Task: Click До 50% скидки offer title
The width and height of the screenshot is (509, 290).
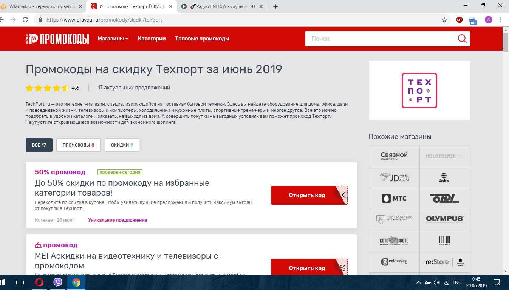Action: [122, 188]
